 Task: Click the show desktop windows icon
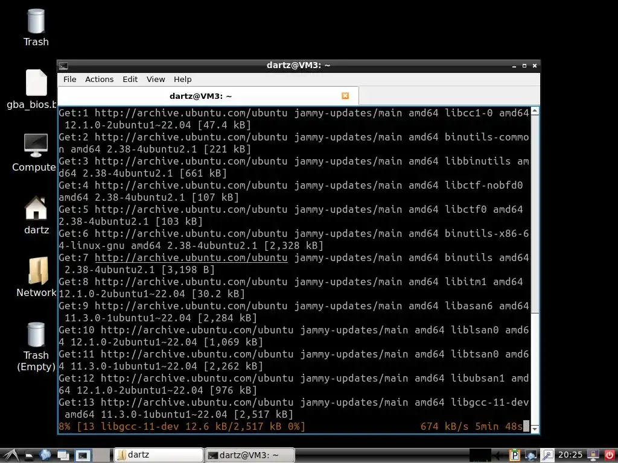point(63,456)
